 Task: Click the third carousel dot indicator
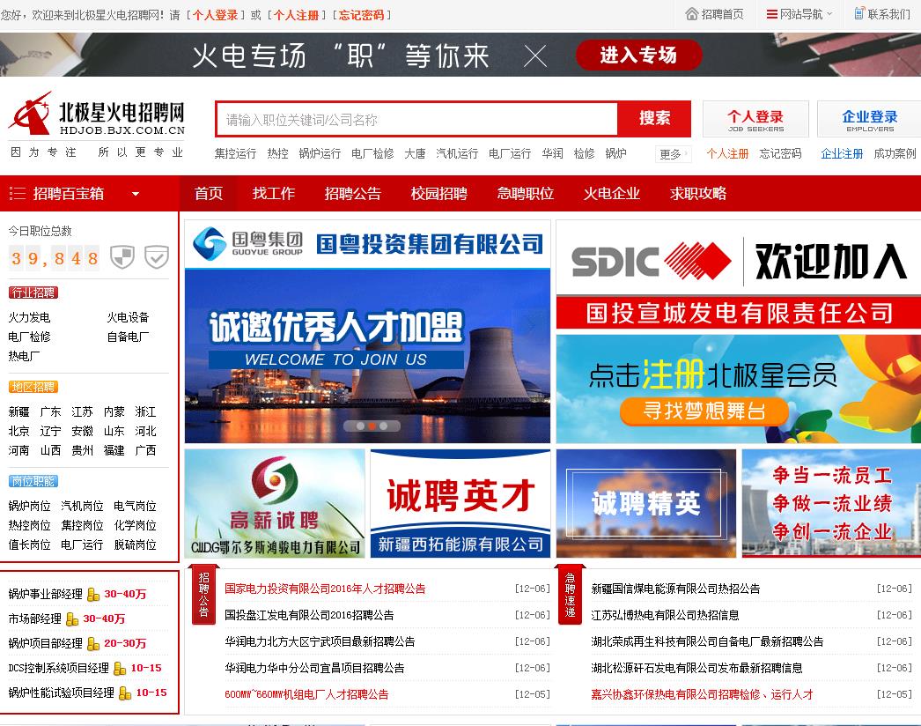pos(384,426)
